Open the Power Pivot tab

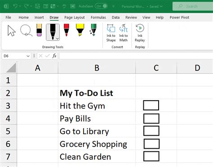click(179, 18)
